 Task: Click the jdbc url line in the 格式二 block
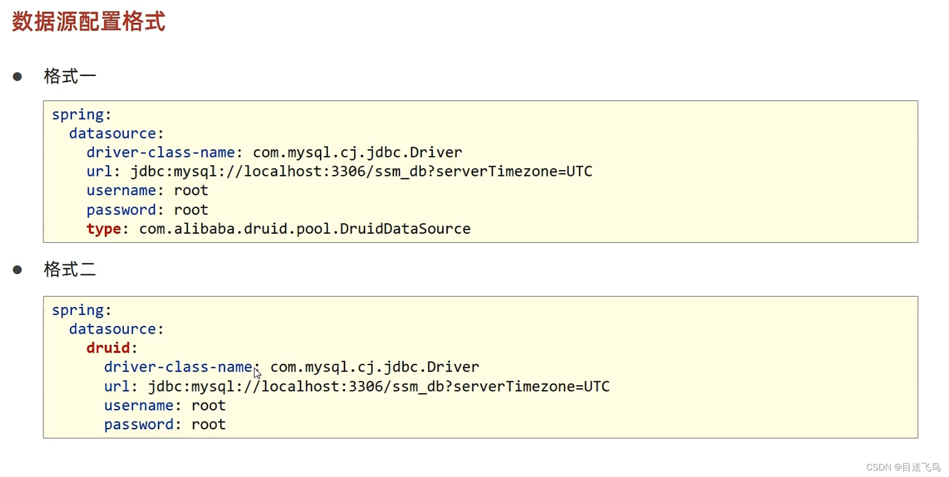pos(357,387)
